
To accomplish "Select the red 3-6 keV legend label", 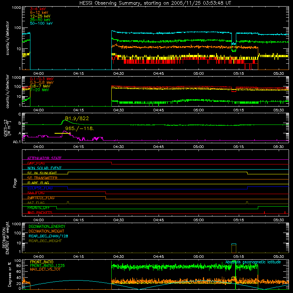I will [x=38, y=9].
